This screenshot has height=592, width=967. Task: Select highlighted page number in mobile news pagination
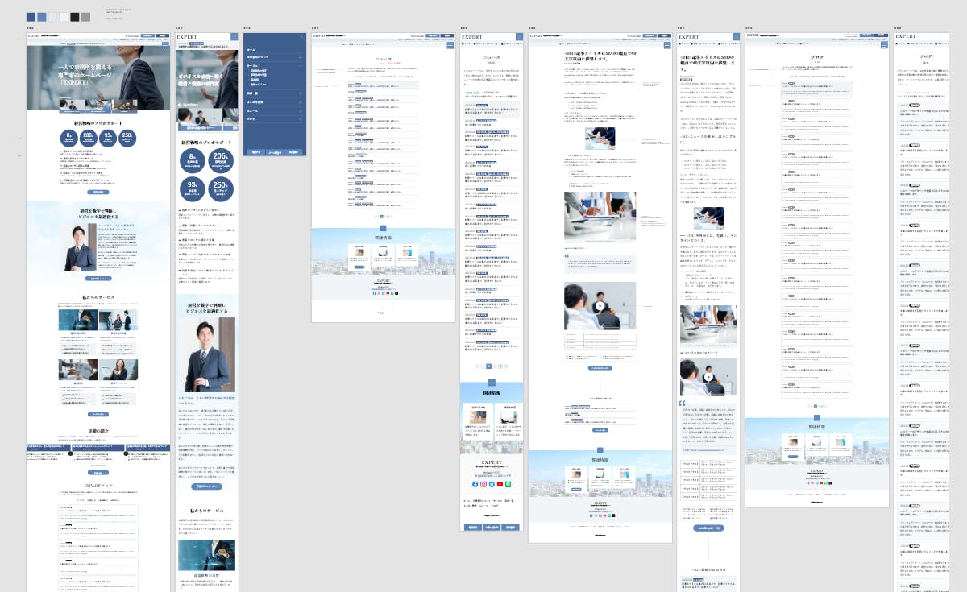click(488, 366)
